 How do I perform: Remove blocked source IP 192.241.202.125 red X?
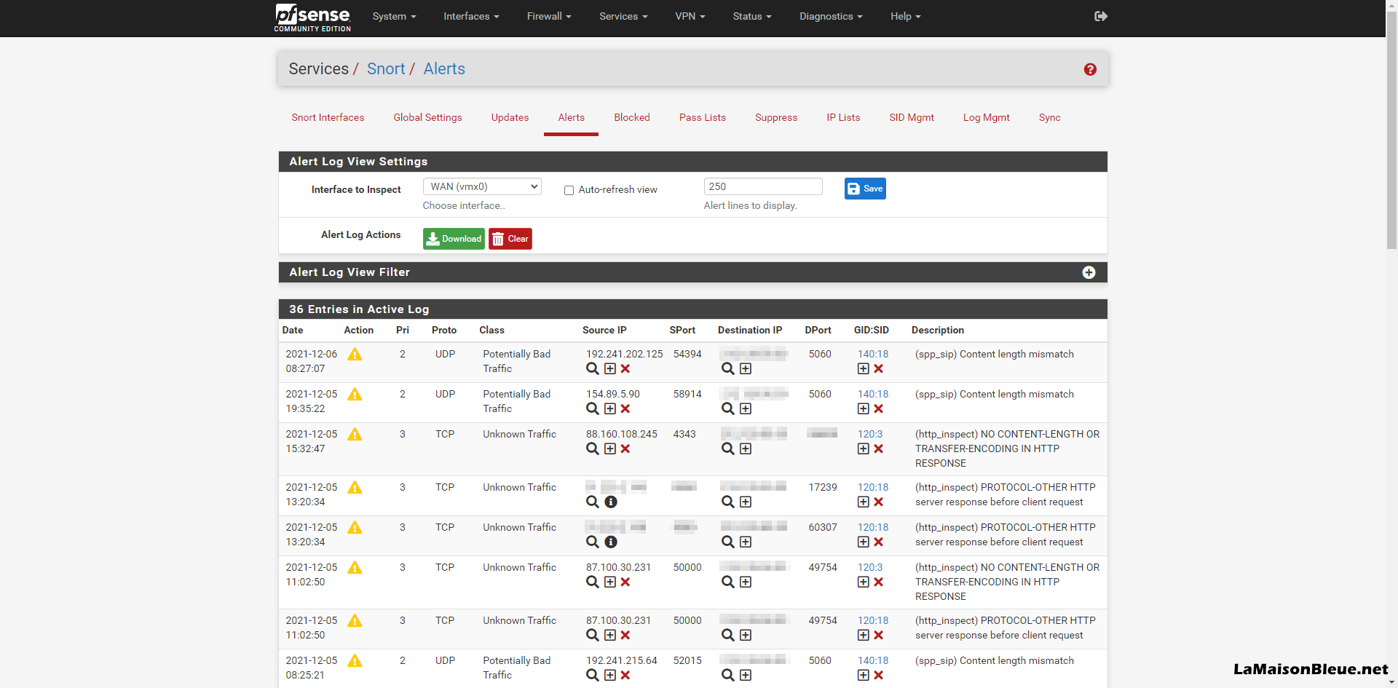[625, 368]
